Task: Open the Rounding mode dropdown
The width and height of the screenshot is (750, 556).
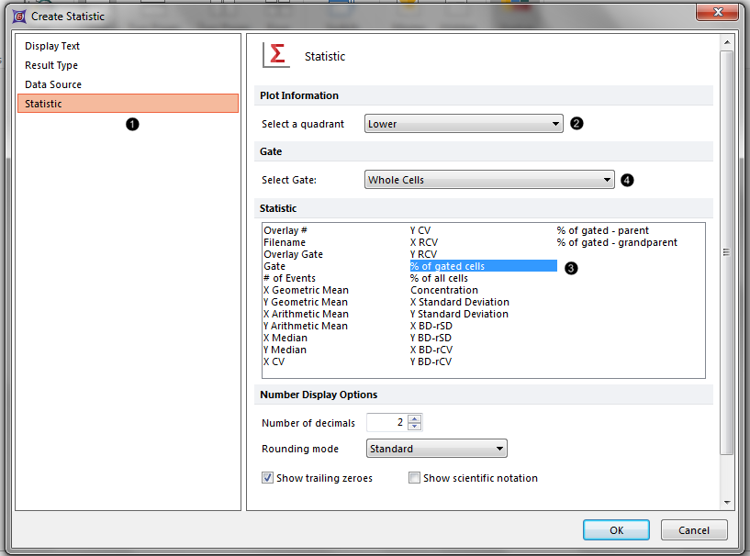Action: [436, 449]
